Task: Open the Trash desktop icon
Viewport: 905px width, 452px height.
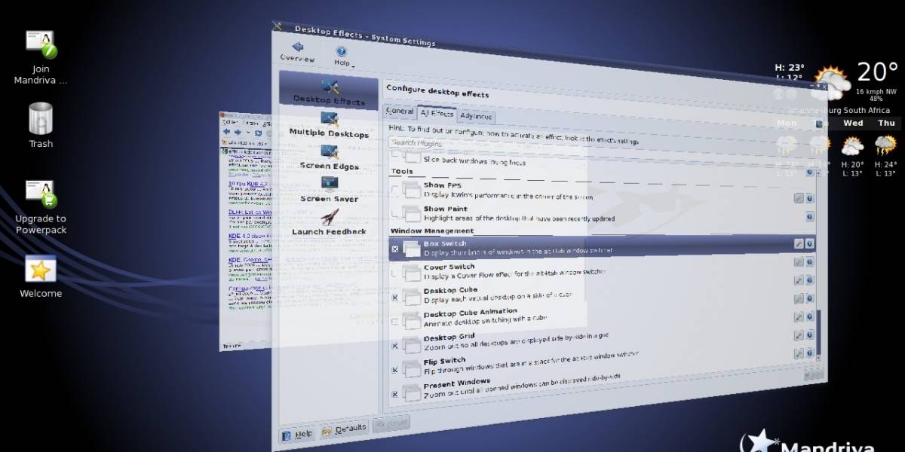Action: (41, 126)
